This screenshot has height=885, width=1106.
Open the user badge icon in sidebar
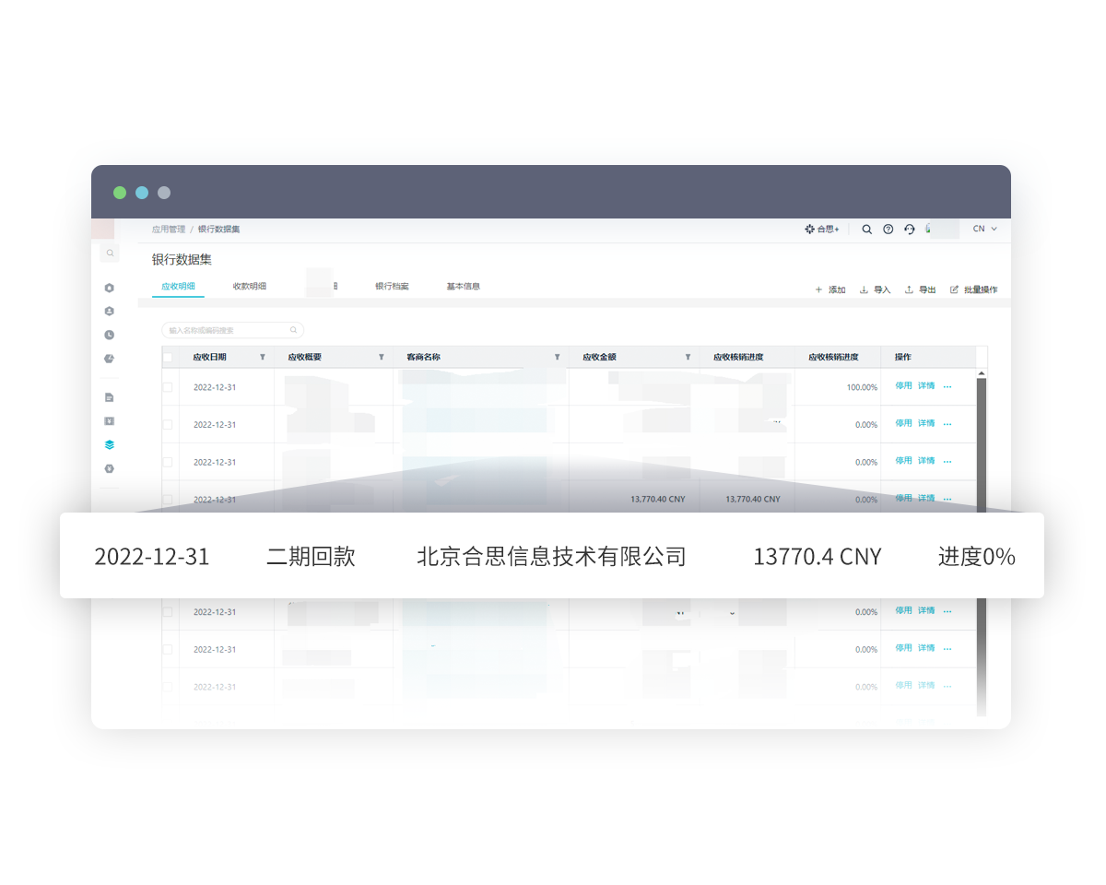click(x=110, y=312)
